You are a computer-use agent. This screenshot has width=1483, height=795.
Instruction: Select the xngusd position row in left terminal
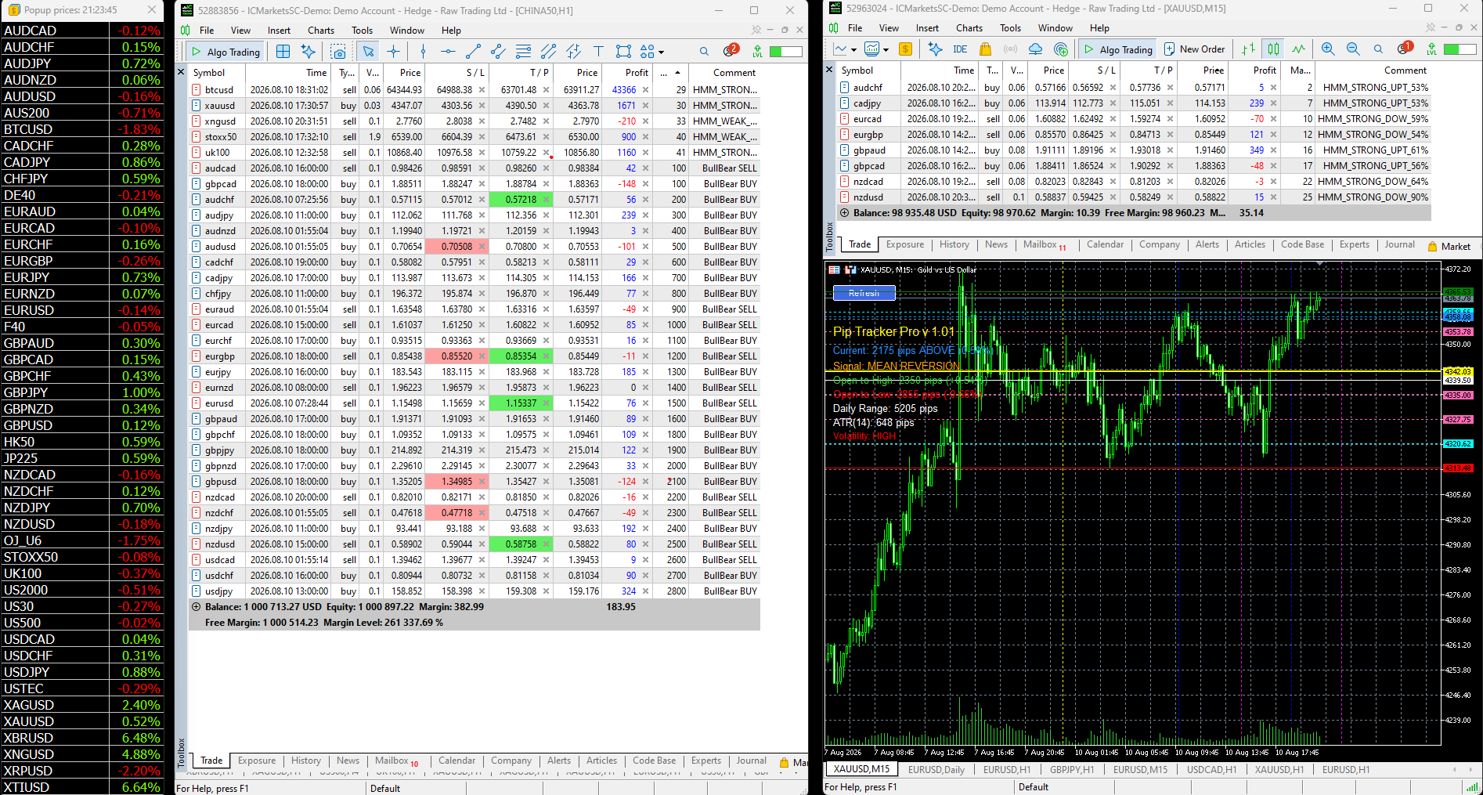coord(474,121)
